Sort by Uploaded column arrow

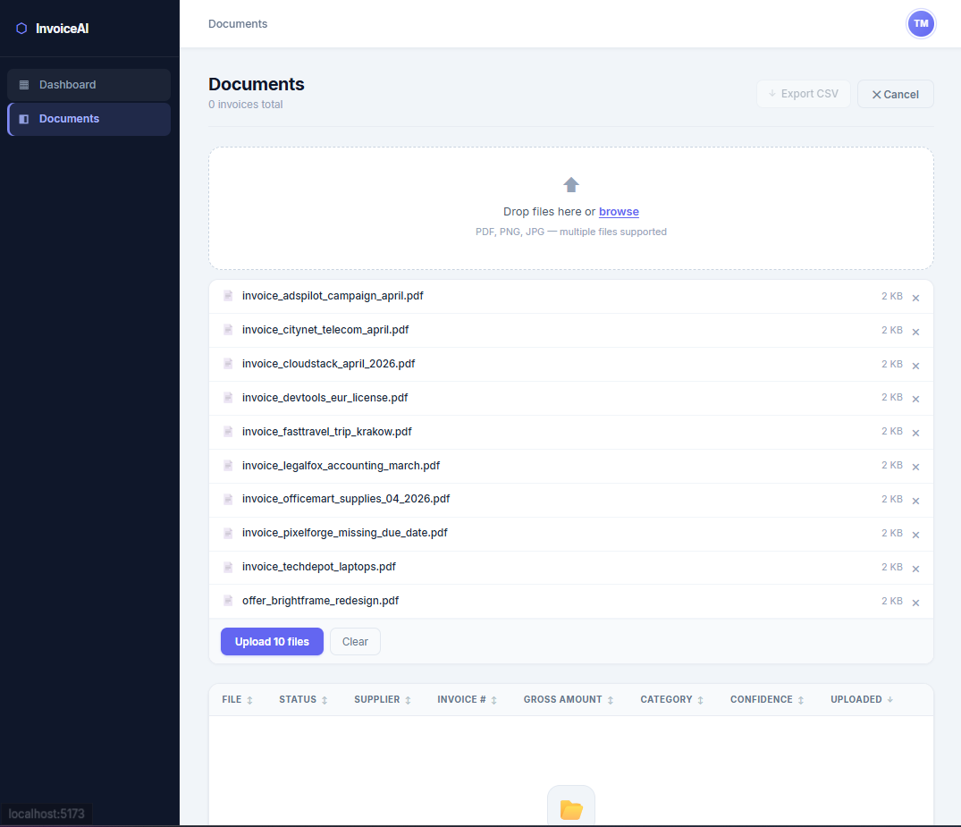pos(889,700)
